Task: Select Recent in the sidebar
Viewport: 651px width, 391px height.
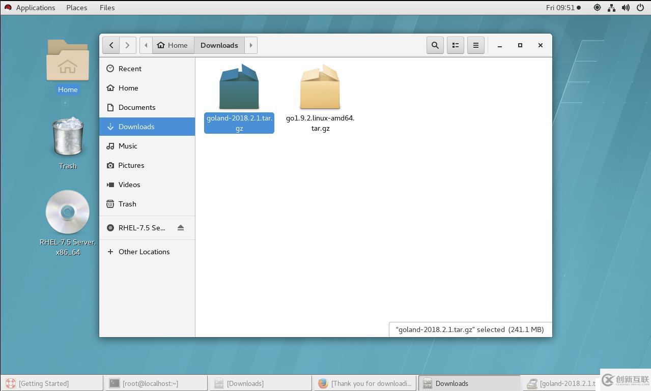Action: tap(147, 69)
